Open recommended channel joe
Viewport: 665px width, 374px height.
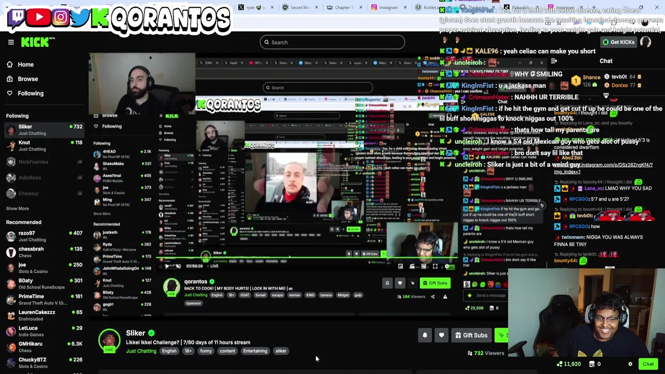pos(44,268)
